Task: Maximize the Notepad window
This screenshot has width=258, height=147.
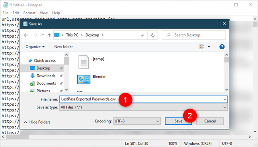Action: pos(236,5)
